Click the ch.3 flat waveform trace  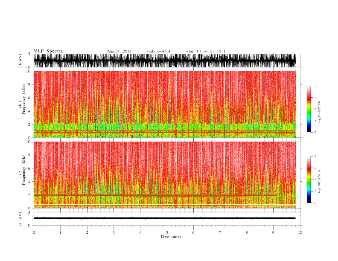point(164,218)
